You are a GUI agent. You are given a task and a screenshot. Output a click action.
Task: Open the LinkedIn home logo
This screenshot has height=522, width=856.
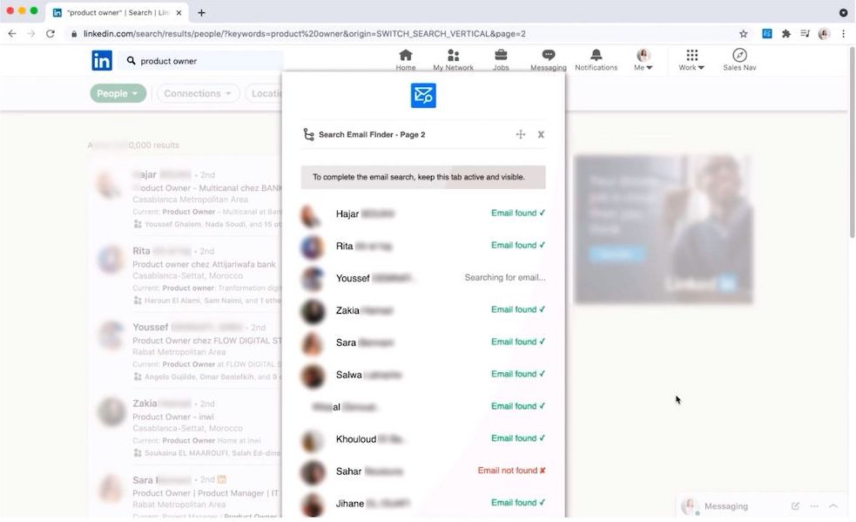(x=102, y=61)
